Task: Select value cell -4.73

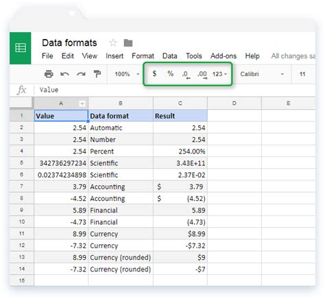Action: 61,222
